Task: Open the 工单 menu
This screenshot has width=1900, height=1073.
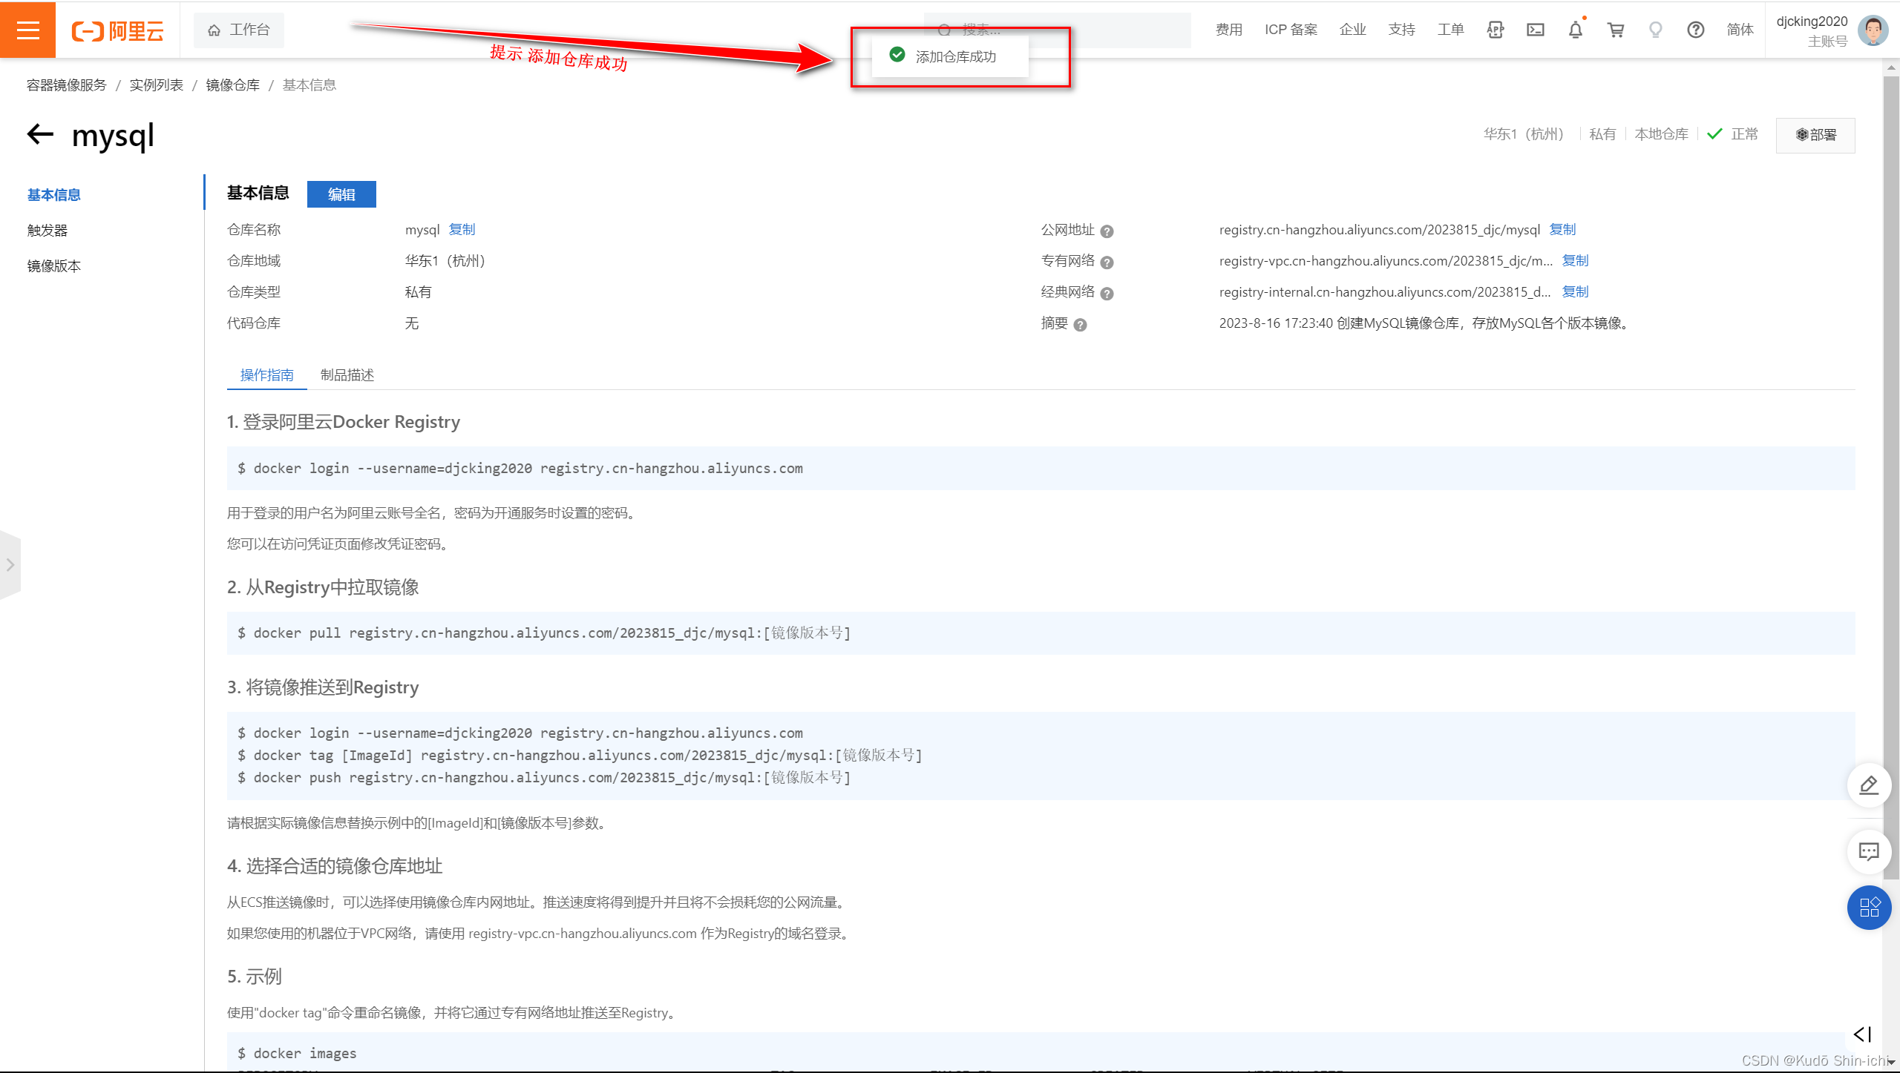Action: click(x=1450, y=30)
